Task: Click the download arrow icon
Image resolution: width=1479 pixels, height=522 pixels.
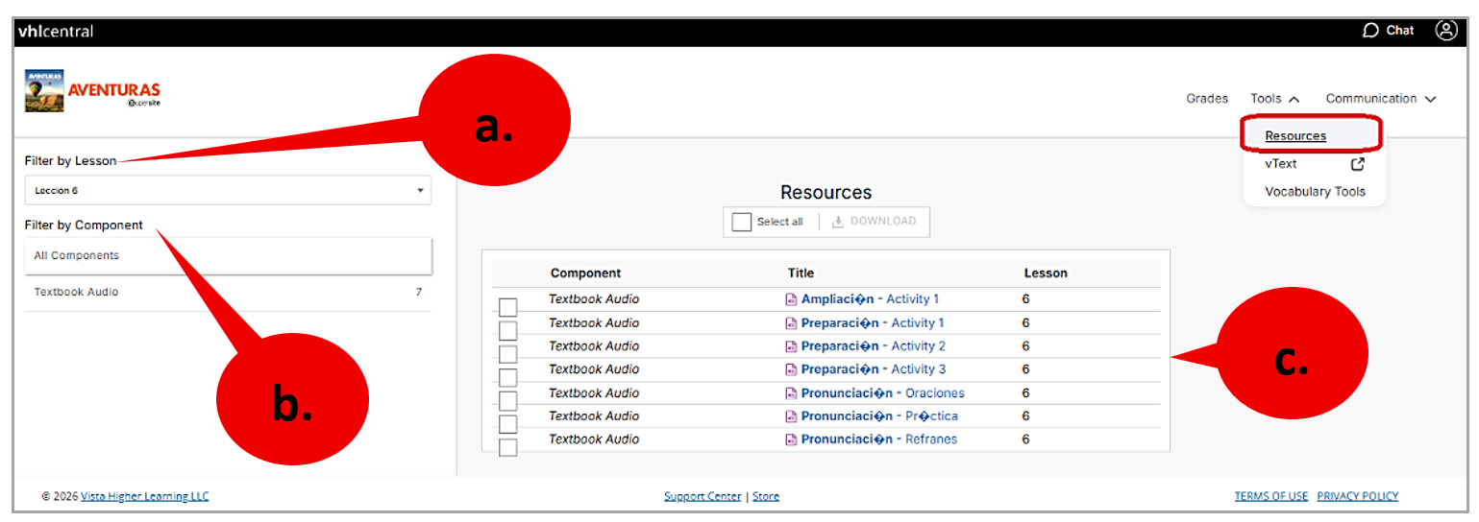Action: [838, 222]
